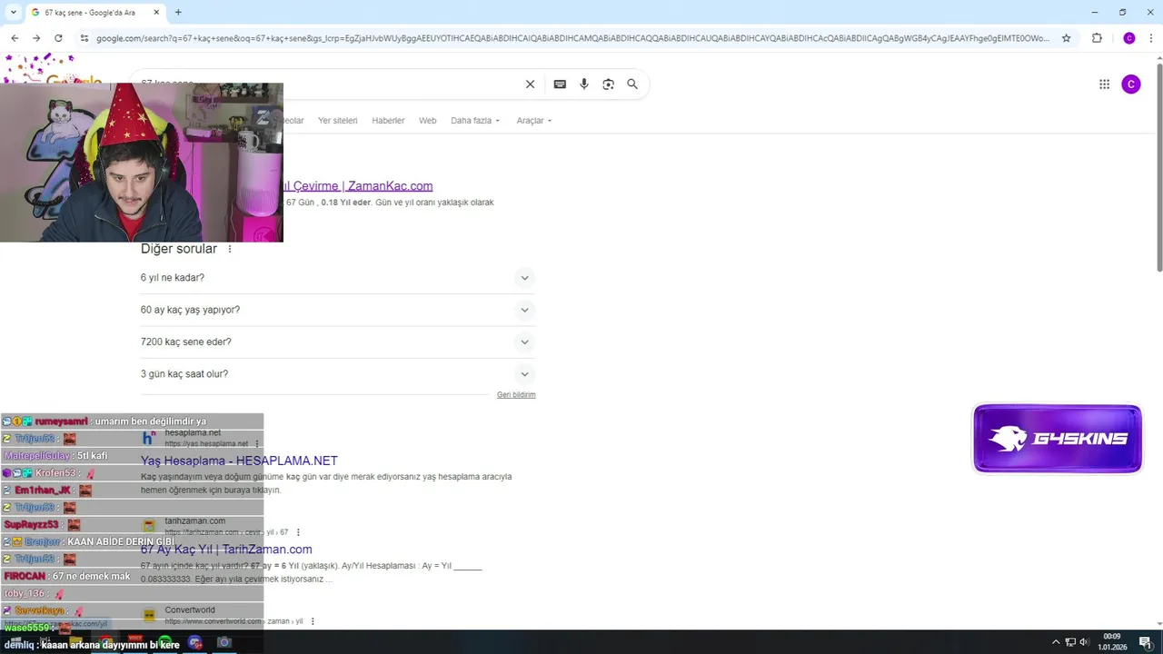The image size is (1163, 654).
Task: Go back to the previous page
Action: click(x=15, y=38)
